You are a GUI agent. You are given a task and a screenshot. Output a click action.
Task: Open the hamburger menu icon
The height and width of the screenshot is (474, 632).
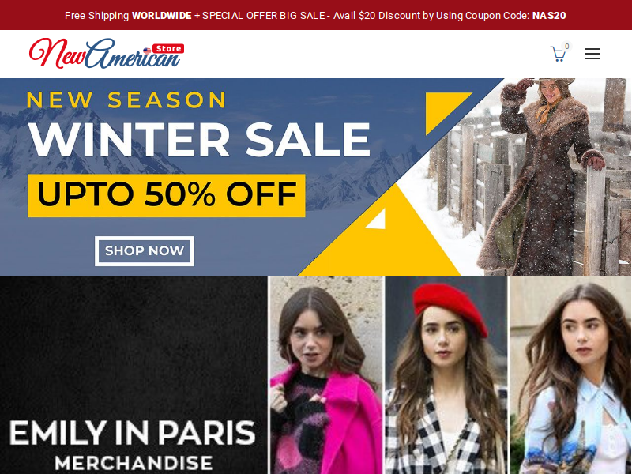coord(592,54)
